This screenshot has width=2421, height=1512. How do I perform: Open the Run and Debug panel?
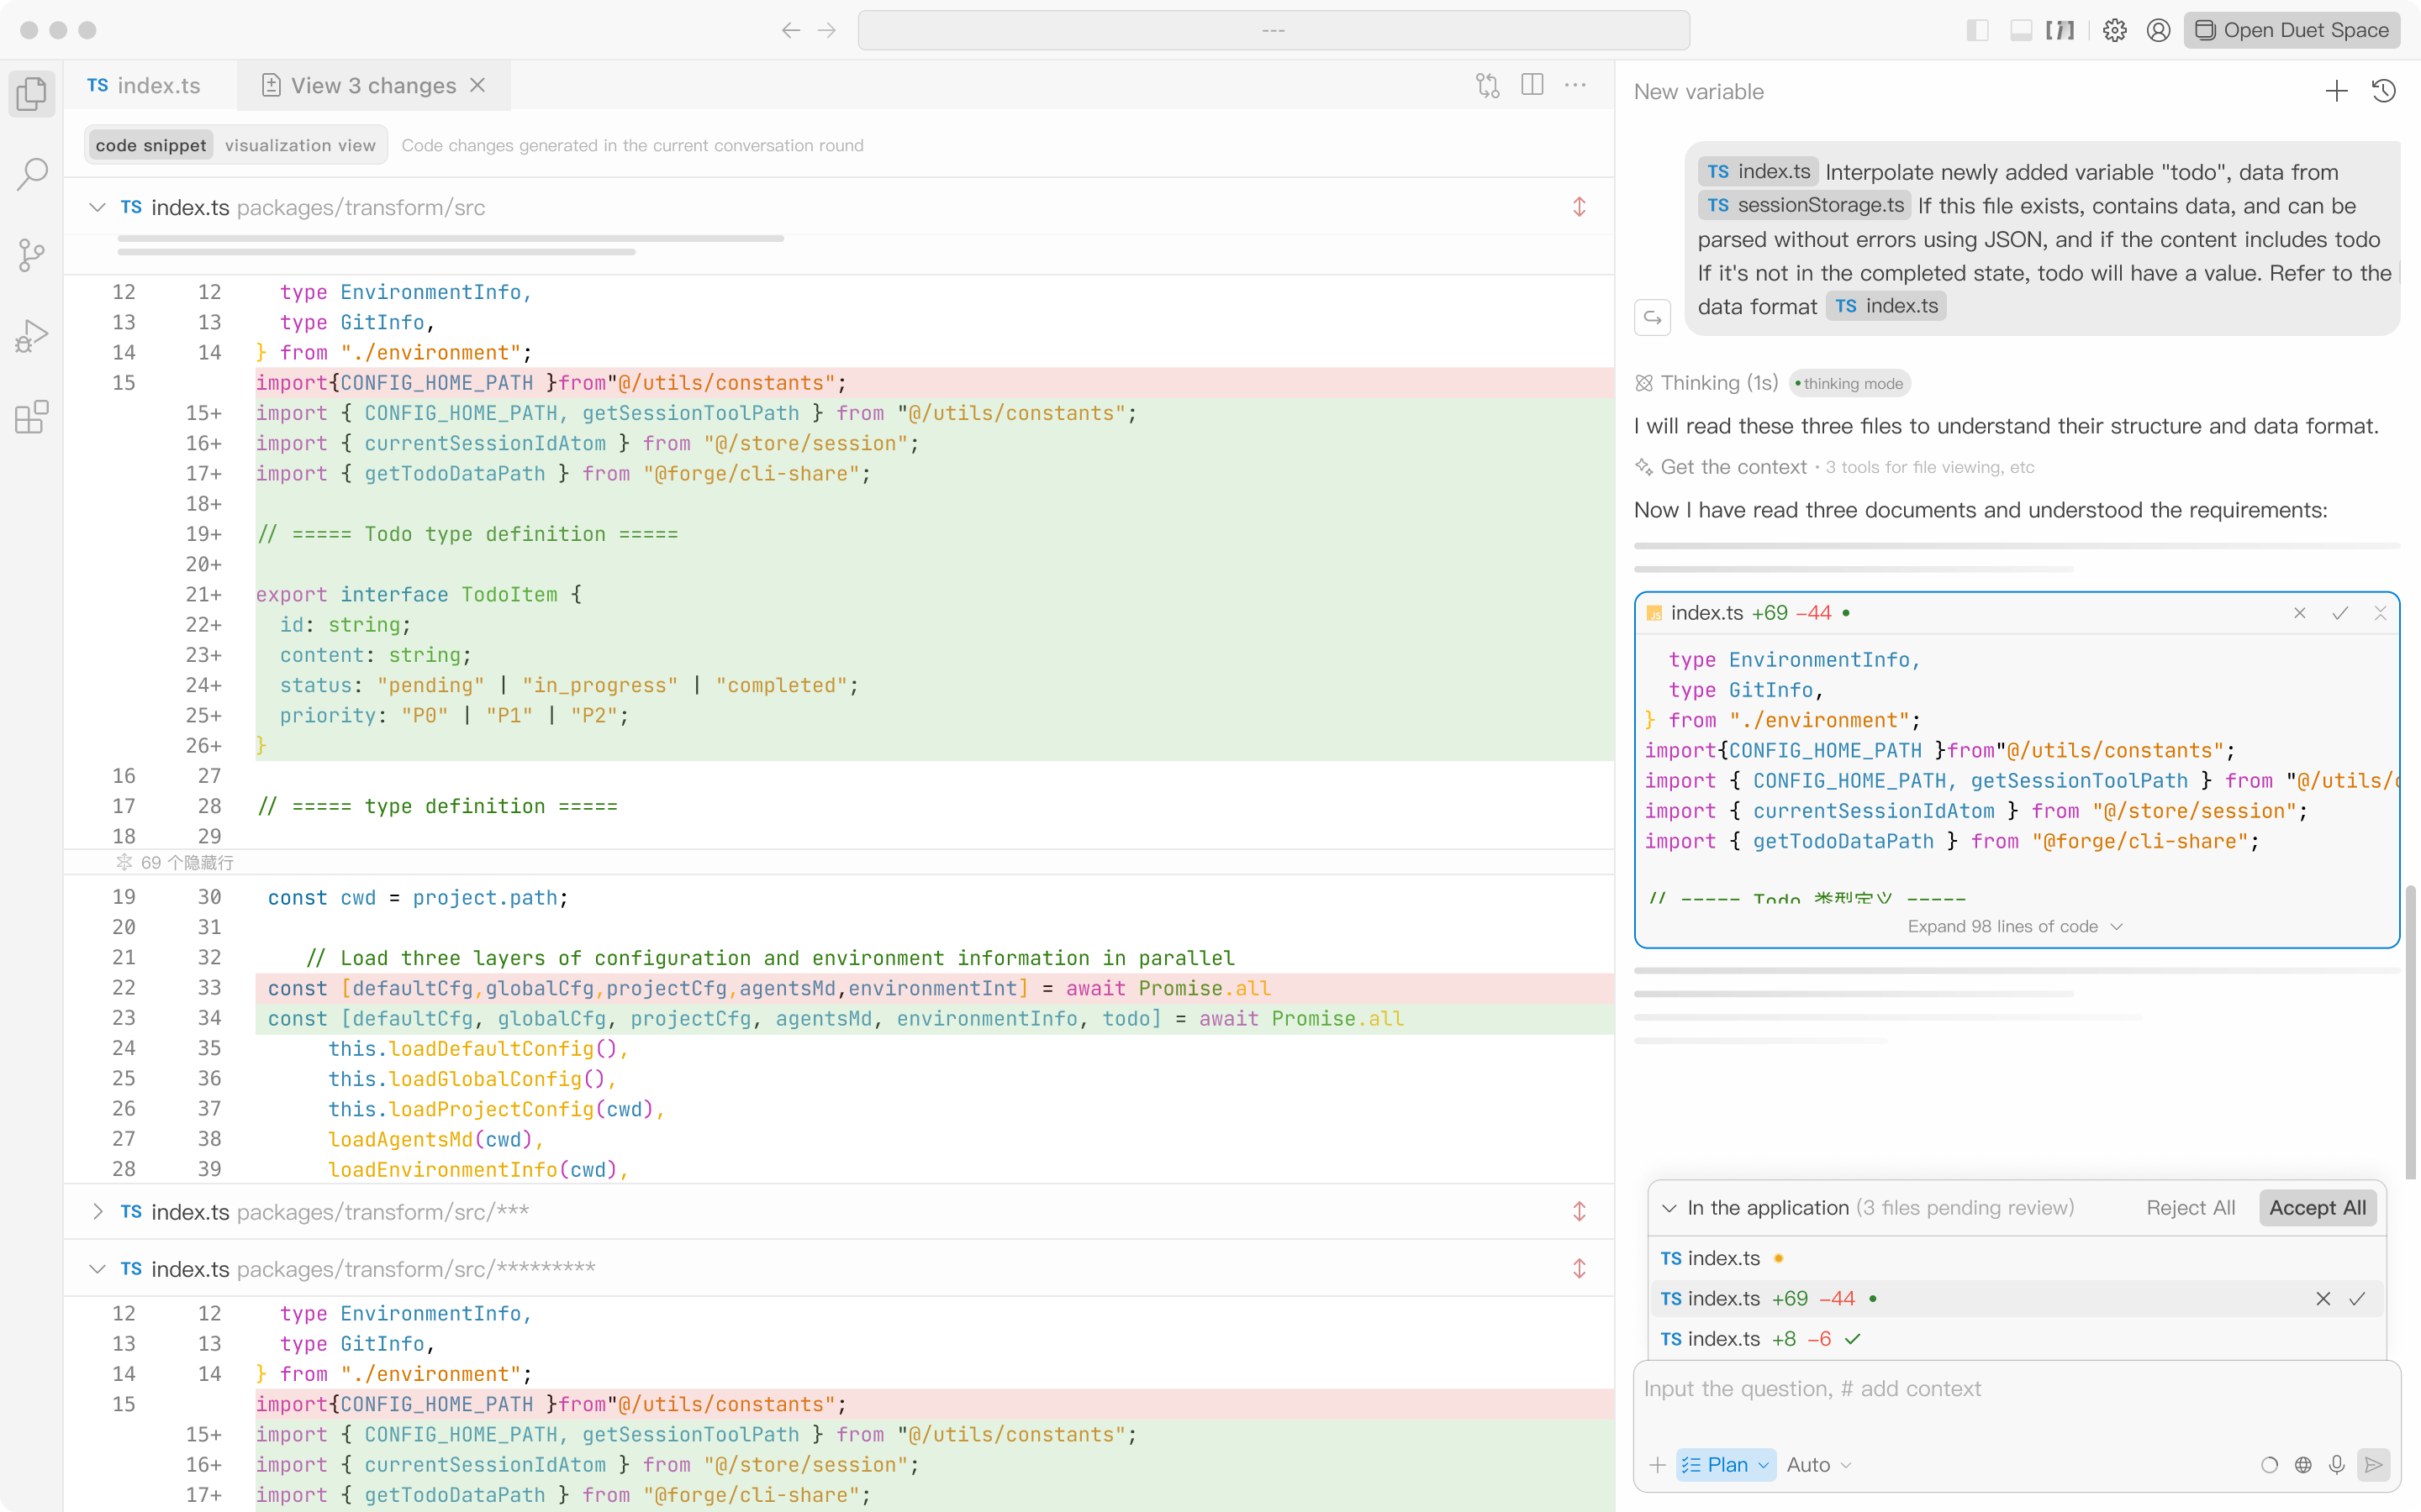(x=31, y=335)
